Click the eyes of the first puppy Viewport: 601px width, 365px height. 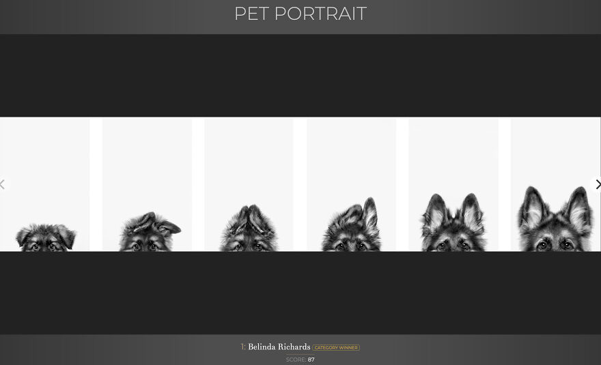click(x=45, y=246)
